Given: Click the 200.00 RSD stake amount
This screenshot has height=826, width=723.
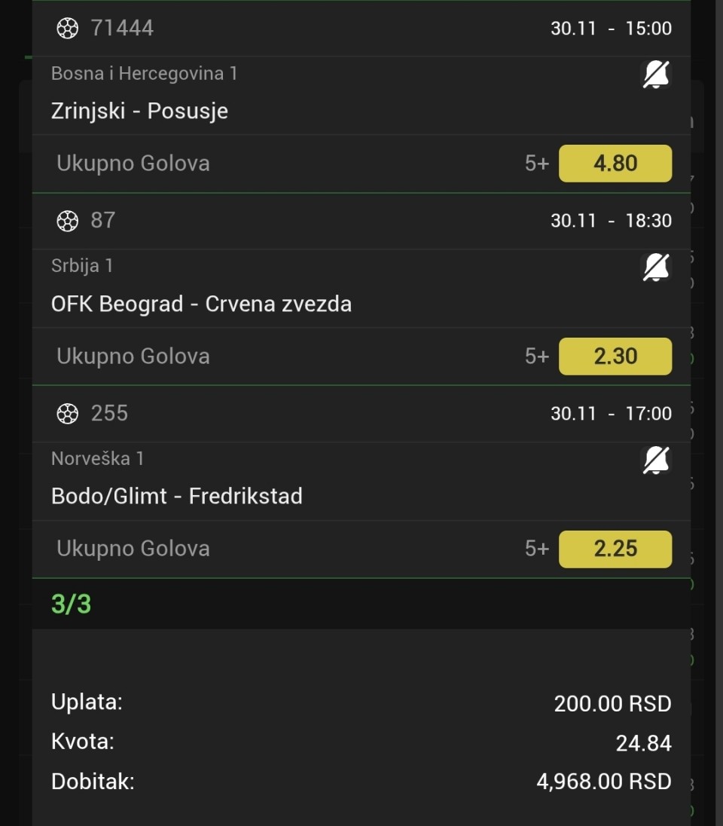Looking at the screenshot, I should coord(612,704).
